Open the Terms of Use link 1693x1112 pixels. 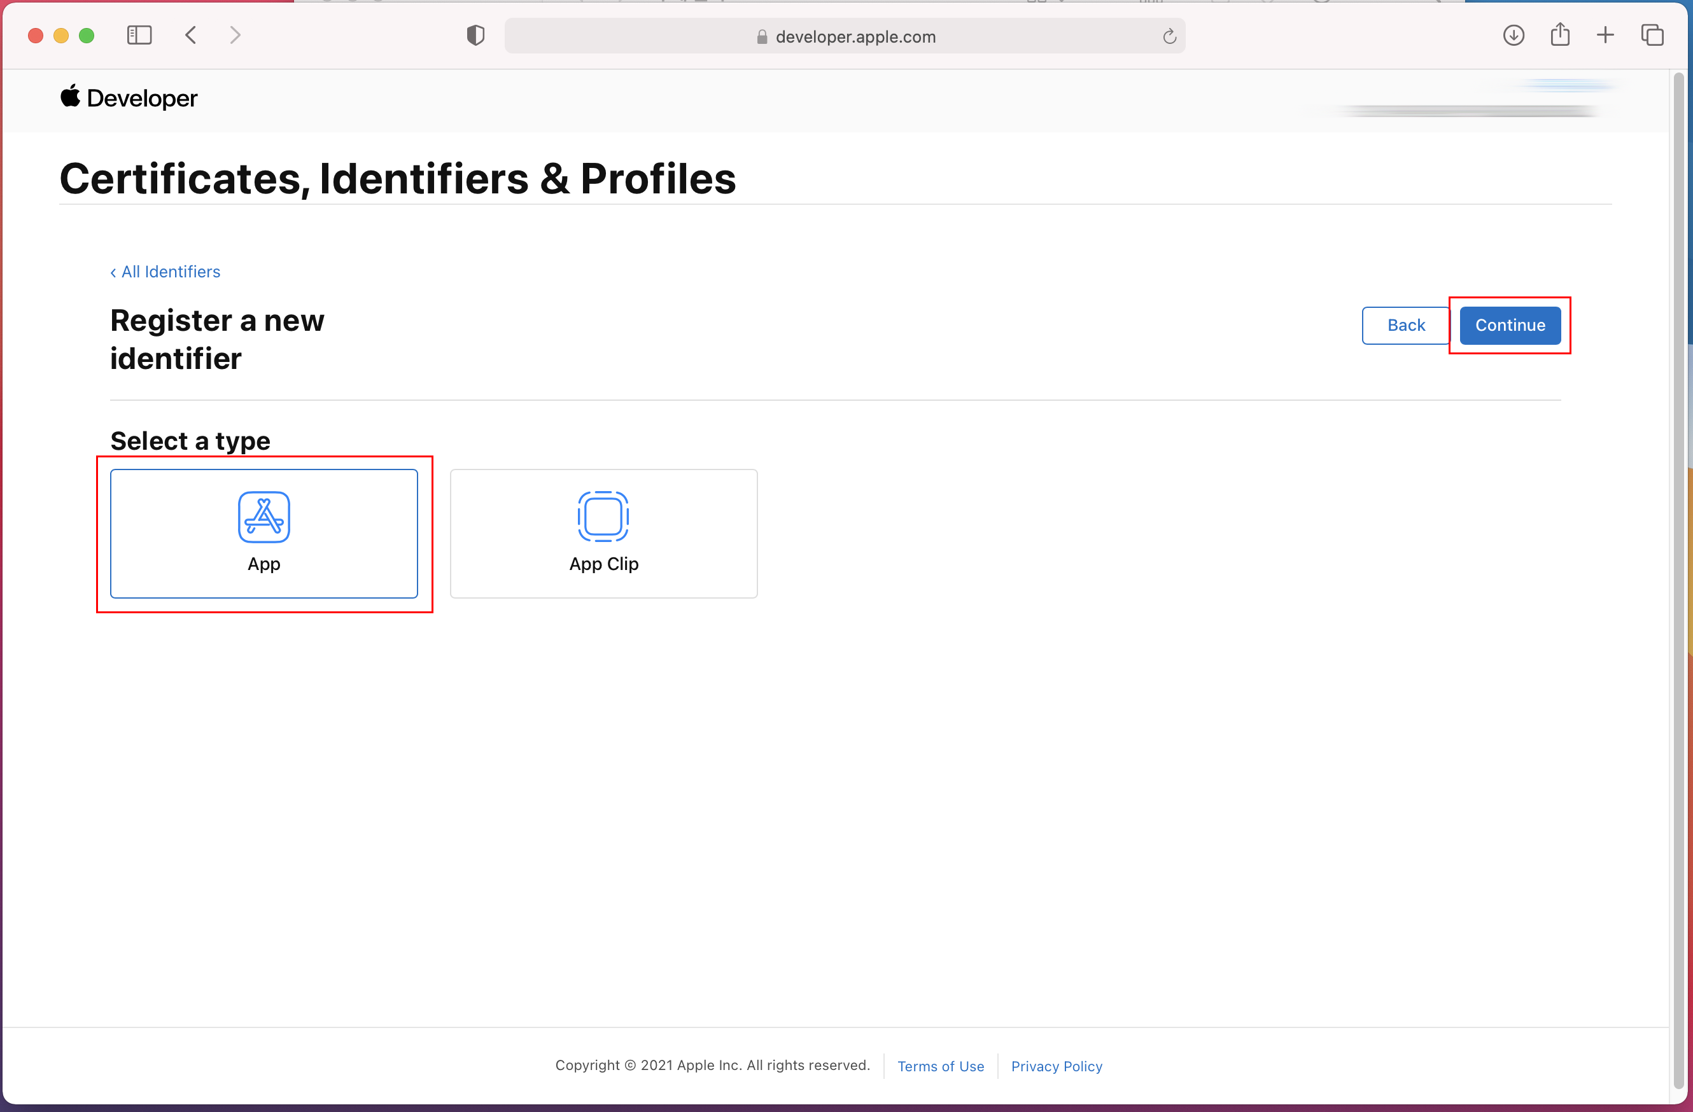[941, 1066]
